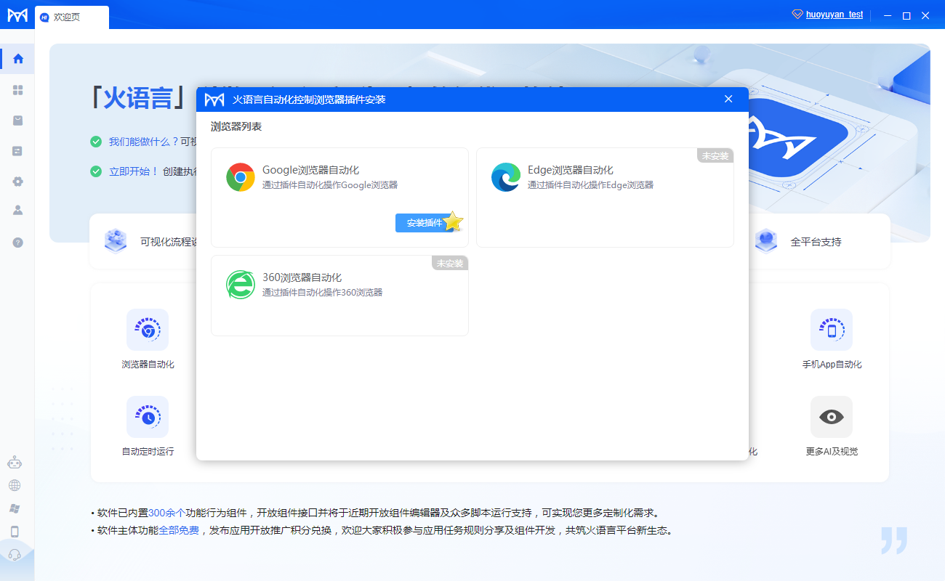
Task: Select the Google浏览器自动化 card title
Action: coord(310,170)
